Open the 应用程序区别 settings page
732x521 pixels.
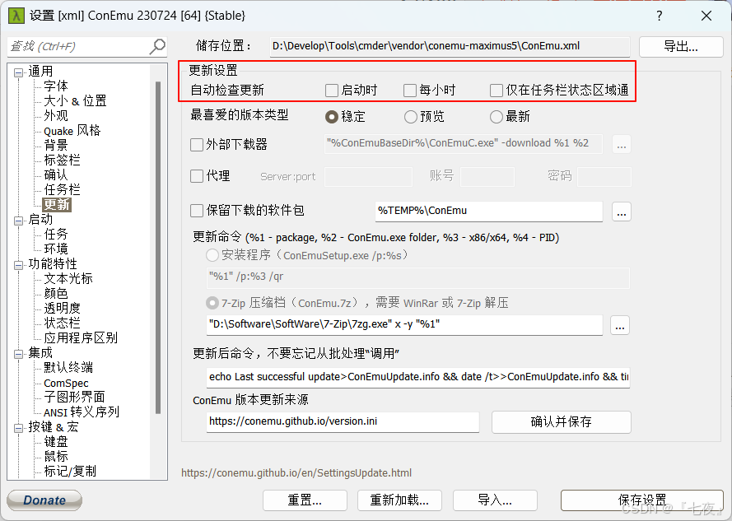[81, 337]
